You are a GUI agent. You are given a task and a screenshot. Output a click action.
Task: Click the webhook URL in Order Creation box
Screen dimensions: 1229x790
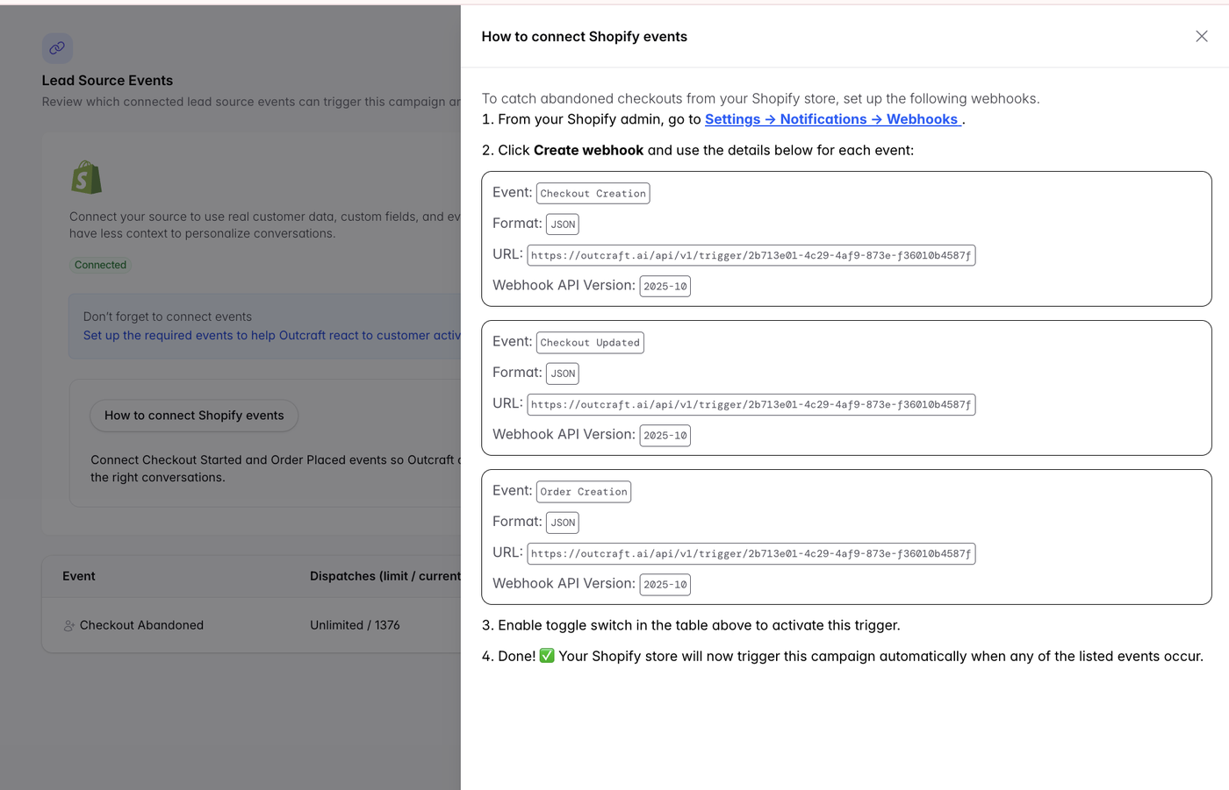point(751,553)
